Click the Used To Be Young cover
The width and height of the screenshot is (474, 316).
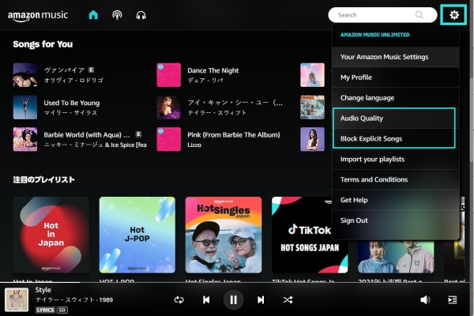(x=25, y=107)
